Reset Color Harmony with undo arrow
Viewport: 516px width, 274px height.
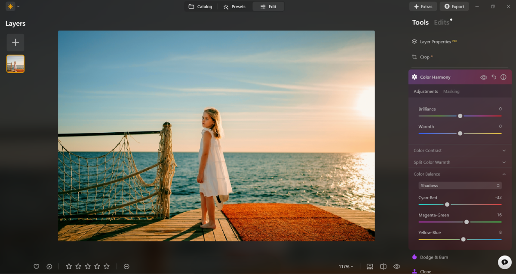pyautogui.click(x=494, y=77)
